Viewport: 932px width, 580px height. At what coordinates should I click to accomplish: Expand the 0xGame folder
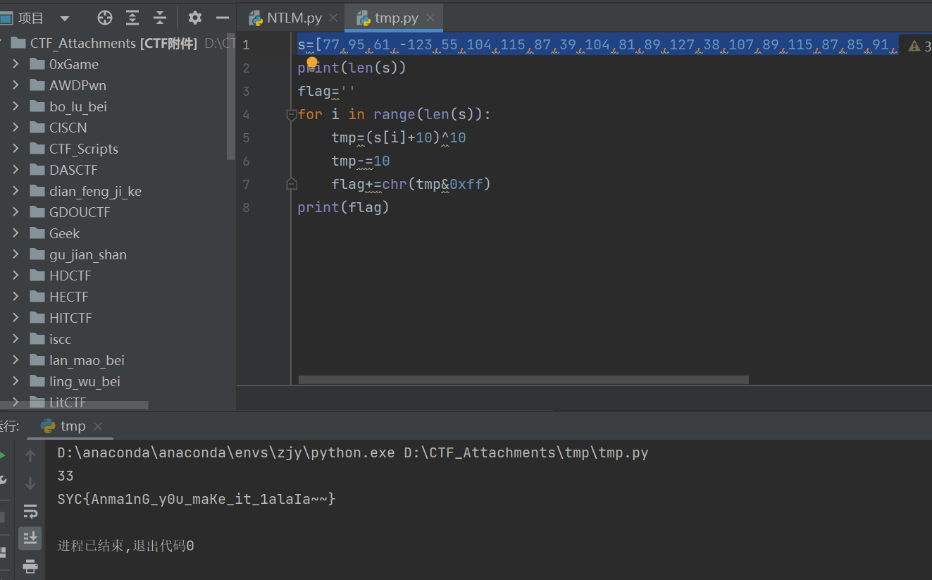[x=15, y=64]
